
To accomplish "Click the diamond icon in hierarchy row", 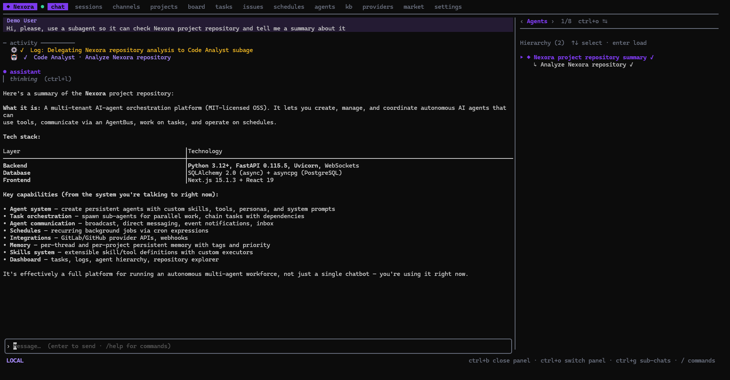I will click(x=528, y=57).
